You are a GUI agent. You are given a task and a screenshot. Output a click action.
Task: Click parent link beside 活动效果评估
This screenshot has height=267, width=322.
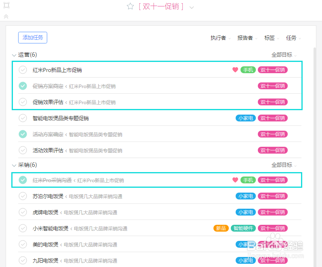[96, 150]
